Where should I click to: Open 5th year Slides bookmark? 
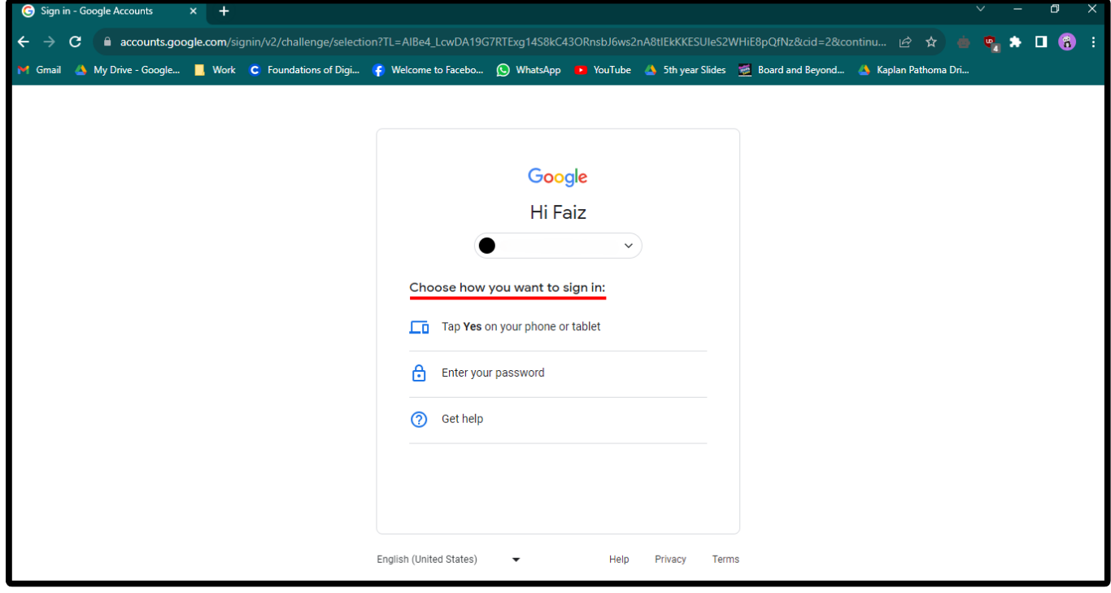685,70
